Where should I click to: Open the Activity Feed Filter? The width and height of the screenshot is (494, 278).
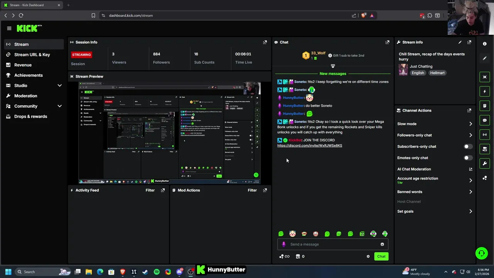pyautogui.click(x=150, y=190)
